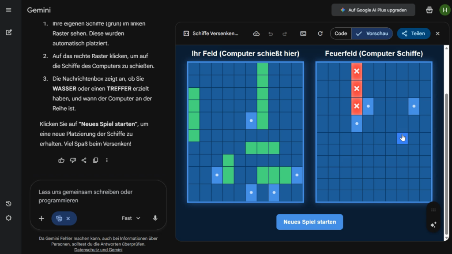Click the microphone icon in the prompt box

click(x=155, y=218)
